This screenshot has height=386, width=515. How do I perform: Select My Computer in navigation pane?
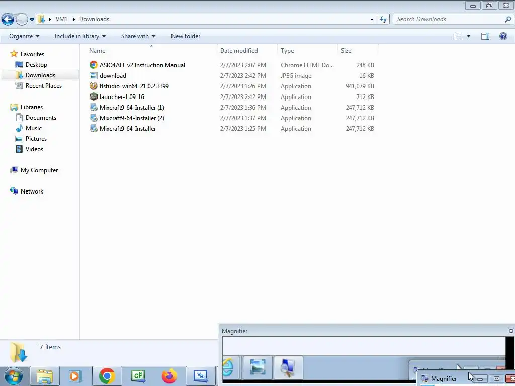pos(34,170)
